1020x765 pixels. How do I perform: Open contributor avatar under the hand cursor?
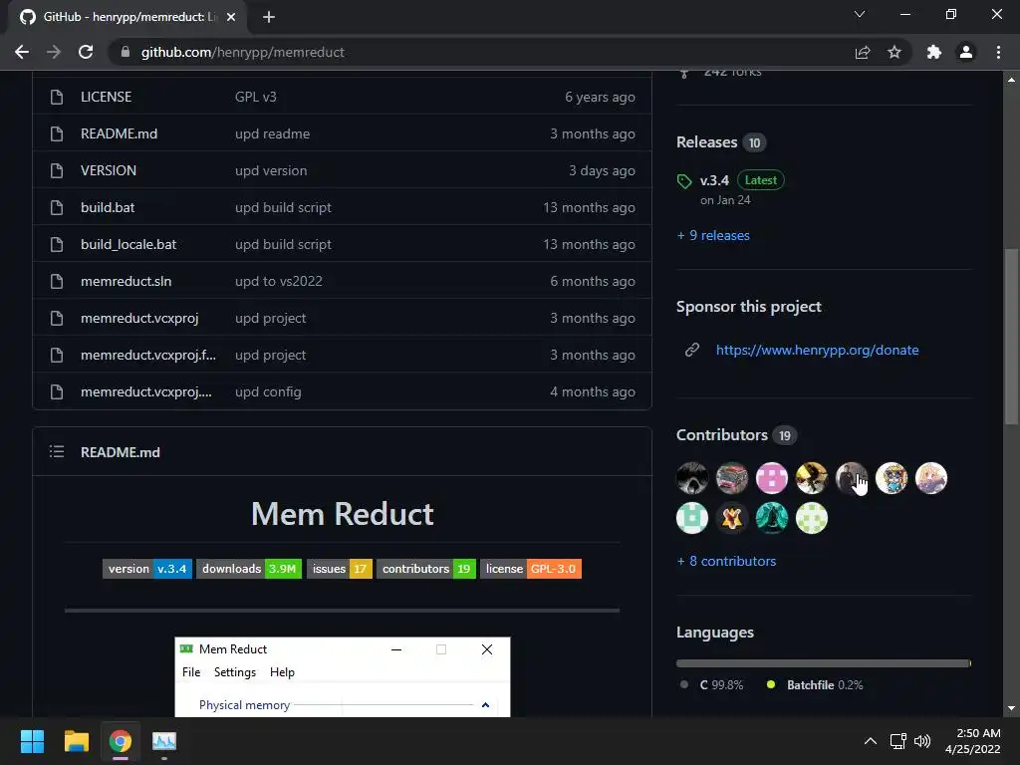852,478
